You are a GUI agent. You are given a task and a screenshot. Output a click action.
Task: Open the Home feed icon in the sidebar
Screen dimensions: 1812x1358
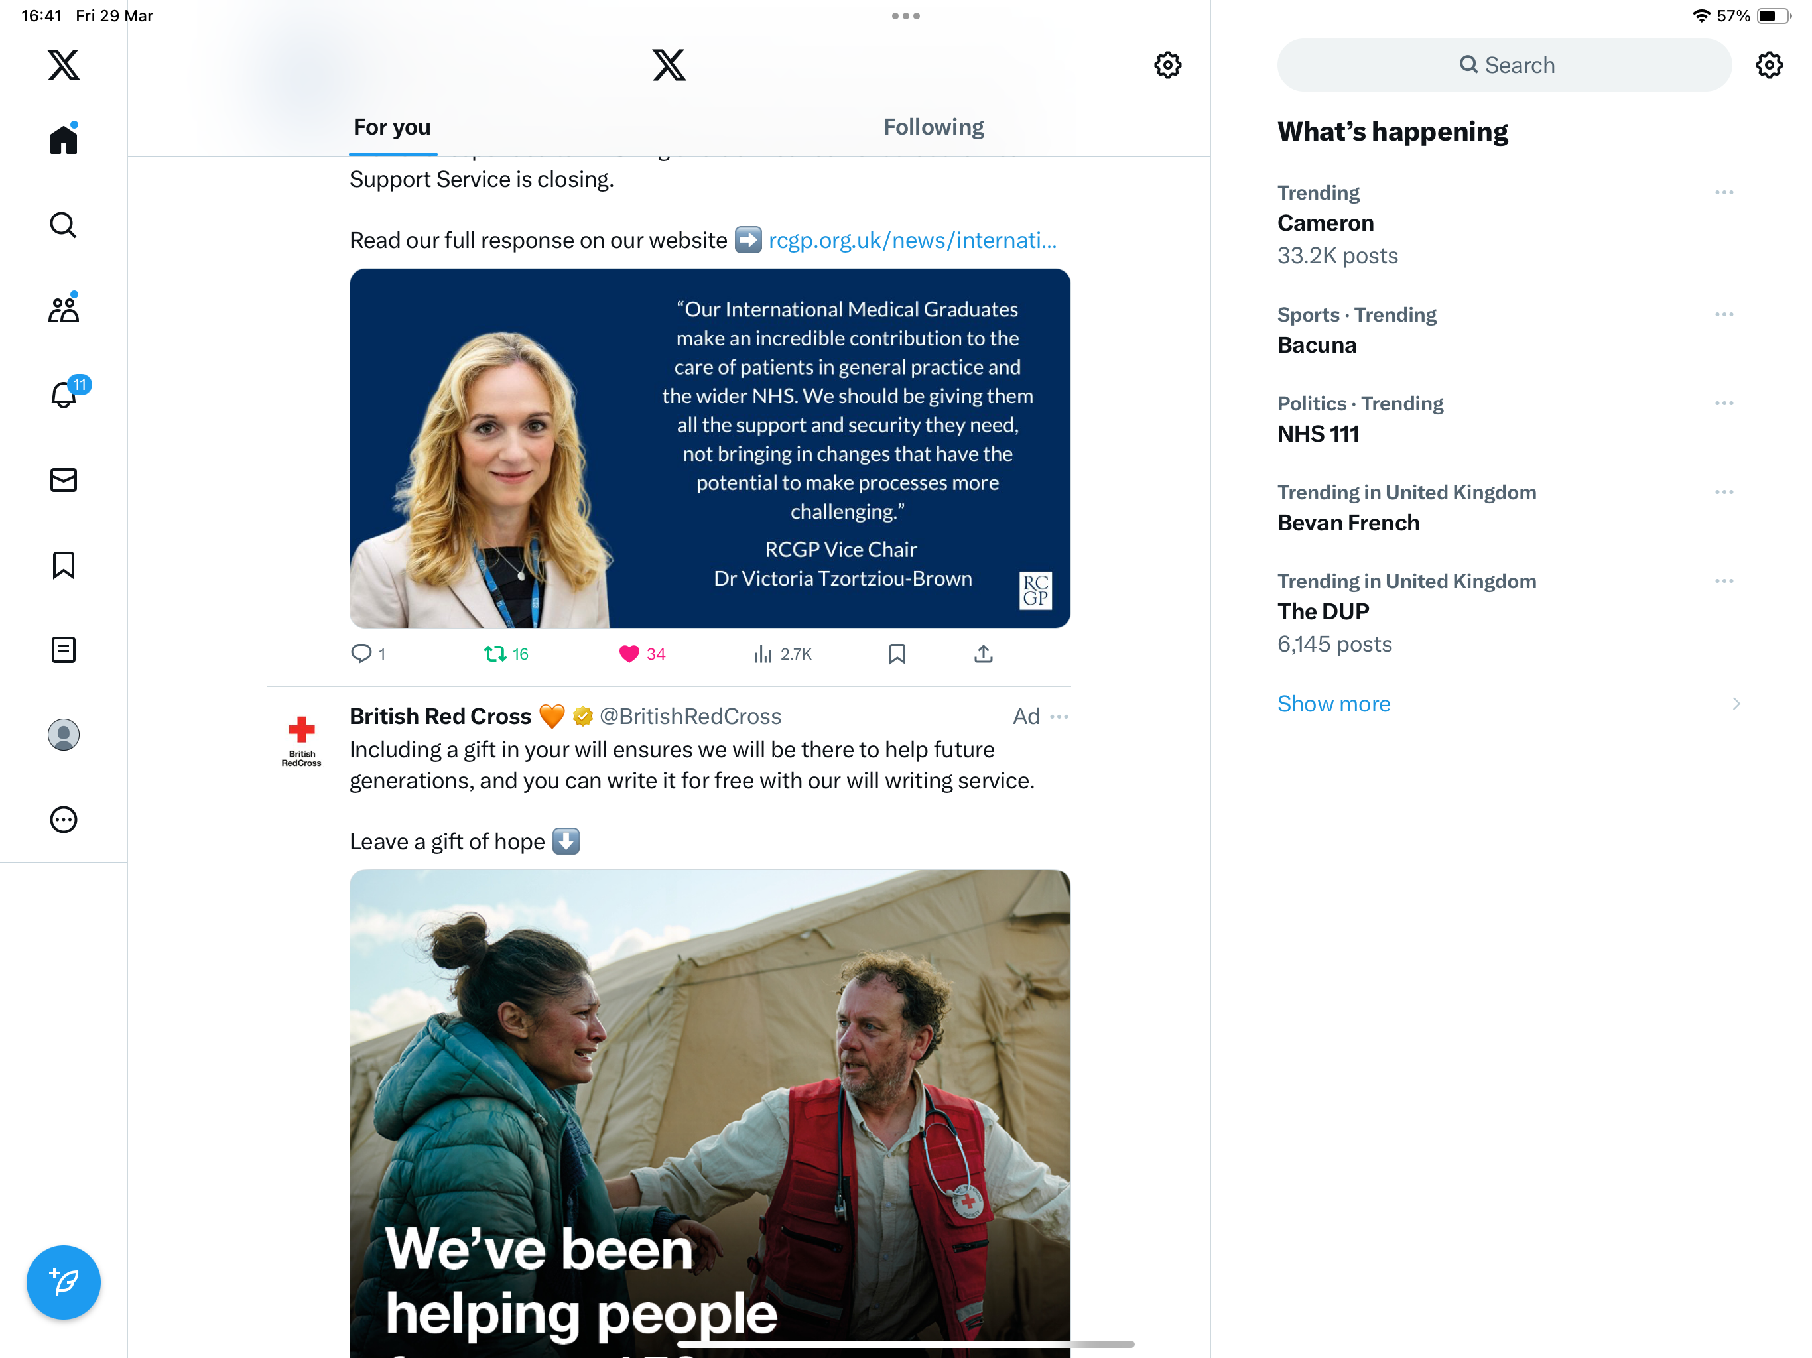pos(63,139)
